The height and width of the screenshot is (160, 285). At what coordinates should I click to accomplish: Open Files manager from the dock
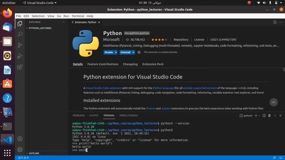point(7,41)
